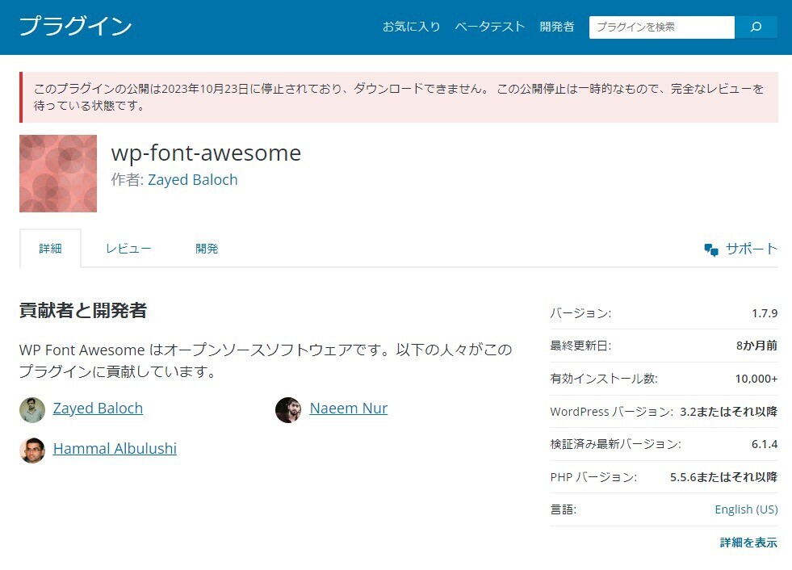This screenshot has height=570, width=792.
Task: Open the 開発者 menu item
Action: pyautogui.click(x=556, y=27)
